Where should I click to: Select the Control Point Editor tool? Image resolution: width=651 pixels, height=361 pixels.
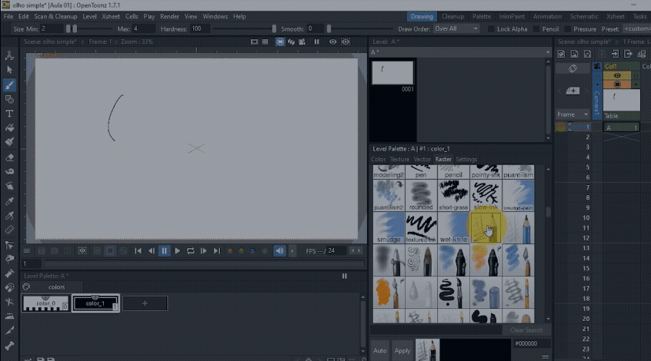(x=9, y=245)
